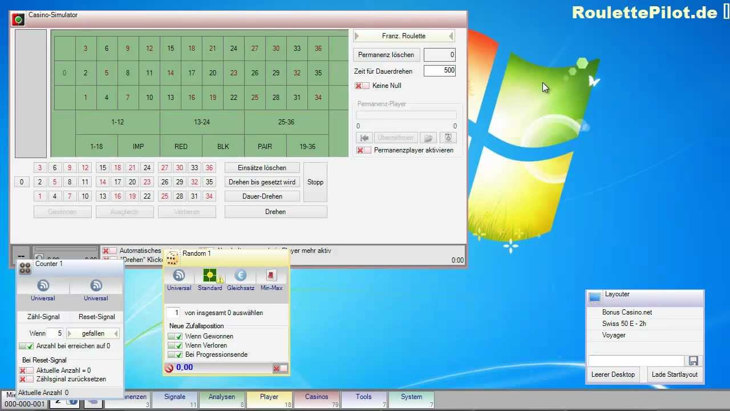Click Lade Startlayout button
The height and width of the screenshot is (411, 730).
tap(675, 374)
